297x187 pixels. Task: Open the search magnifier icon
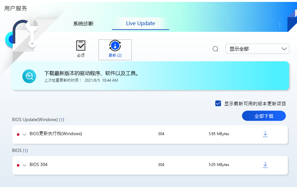point(215,49)
